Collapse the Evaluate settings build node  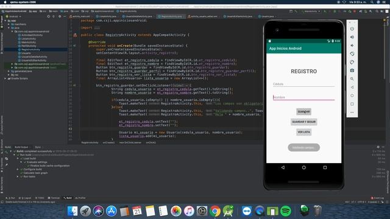tap(21, 162)
